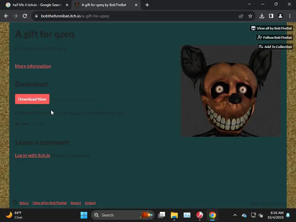Viewport: 296px width, 222px height.
Task: Click the muted volume tray icon
Action: (261, 215)
